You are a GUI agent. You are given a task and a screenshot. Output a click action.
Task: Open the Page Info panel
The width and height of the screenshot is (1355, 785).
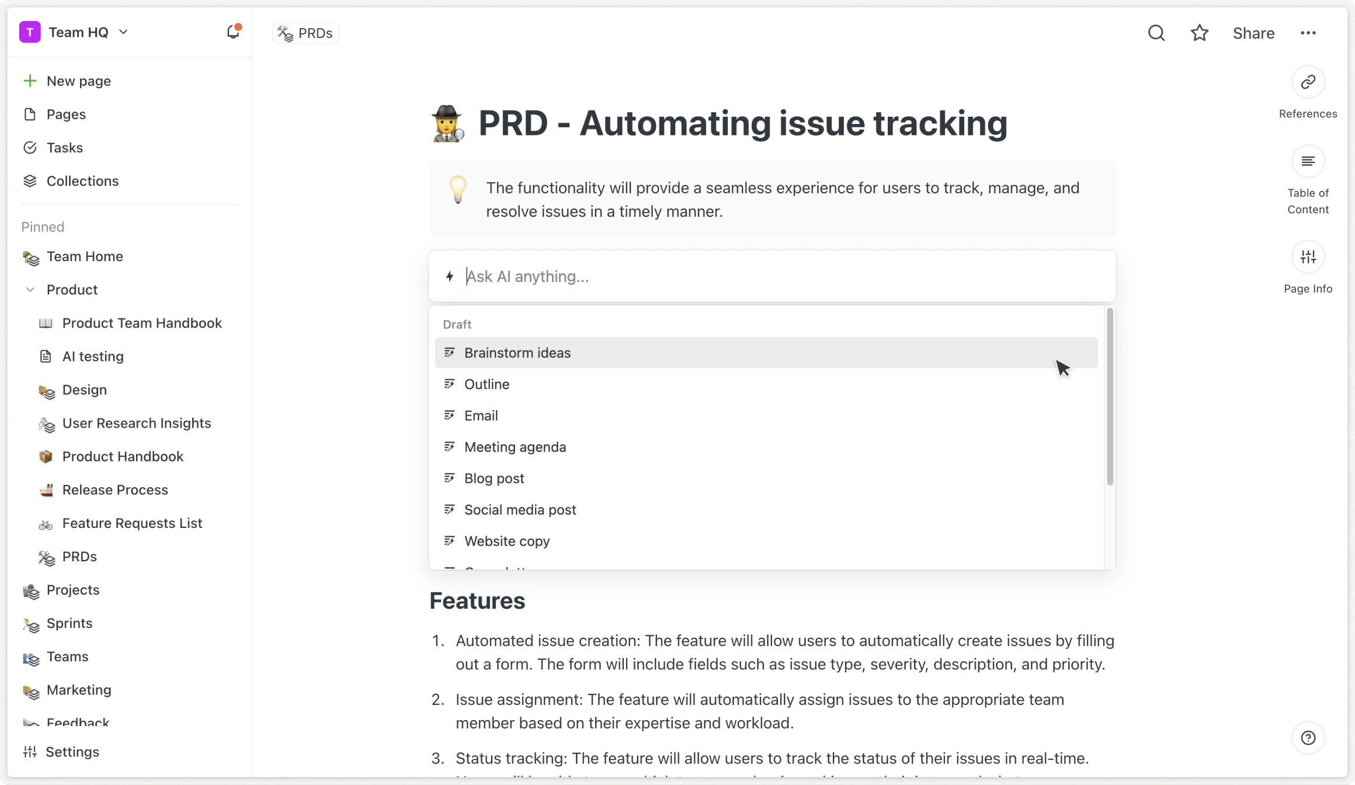coord(1308,257)
